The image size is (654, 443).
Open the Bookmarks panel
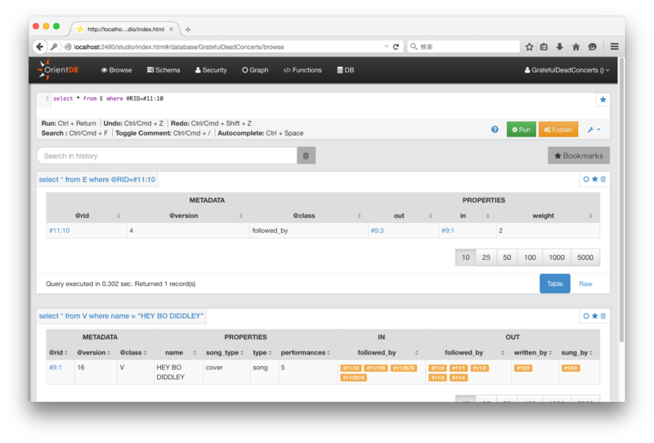click(x=579, y=155)
